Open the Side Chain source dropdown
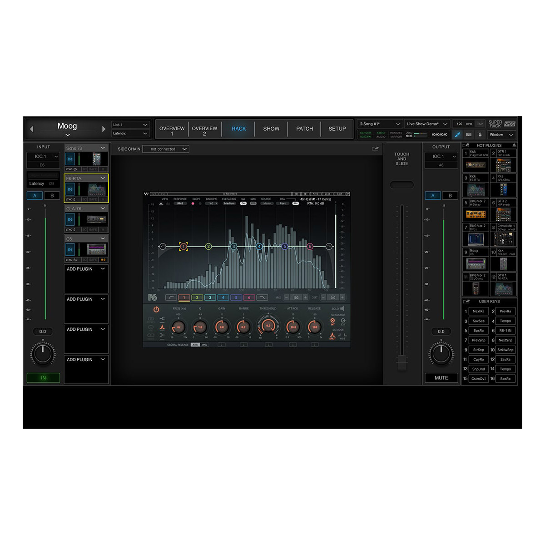The height and width of the screenshot is (545, 545). 165,149
